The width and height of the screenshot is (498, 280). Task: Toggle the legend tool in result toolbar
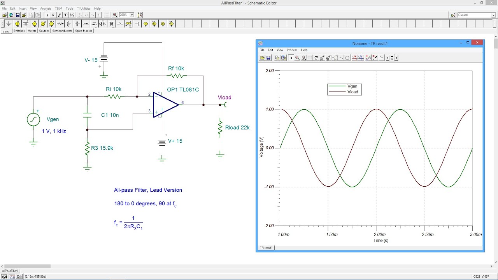click(x=335, y=58)
